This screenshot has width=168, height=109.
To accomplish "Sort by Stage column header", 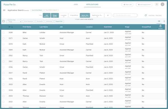I will tap(127, 27).
